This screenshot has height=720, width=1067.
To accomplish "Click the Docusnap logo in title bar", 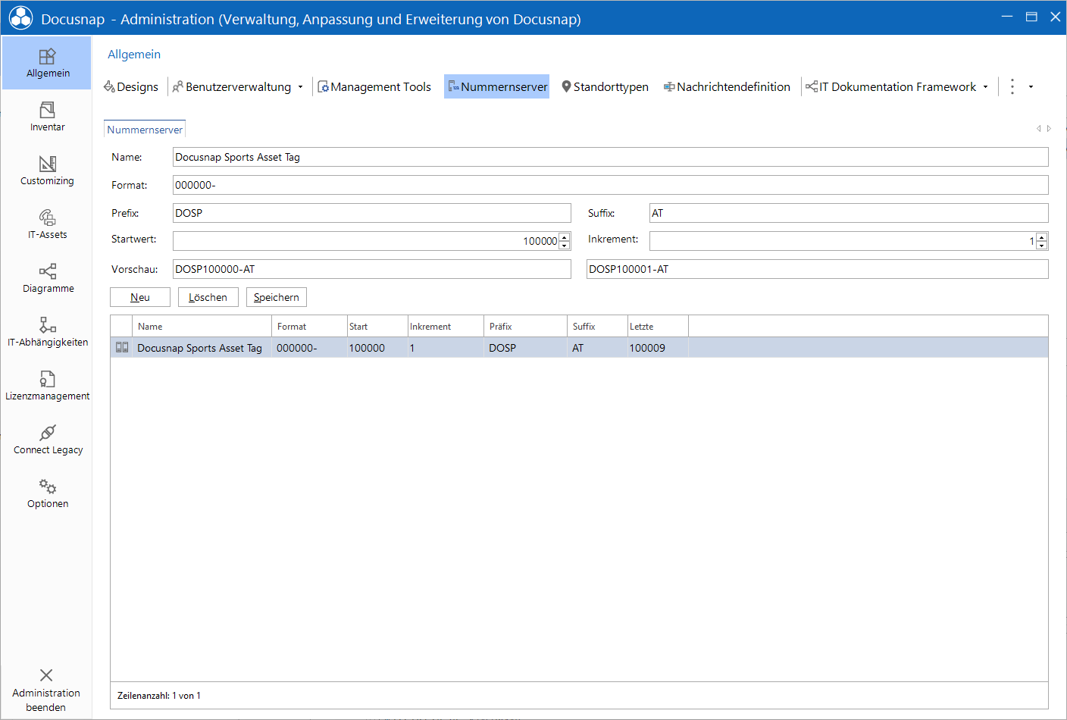I will point(20,18).
